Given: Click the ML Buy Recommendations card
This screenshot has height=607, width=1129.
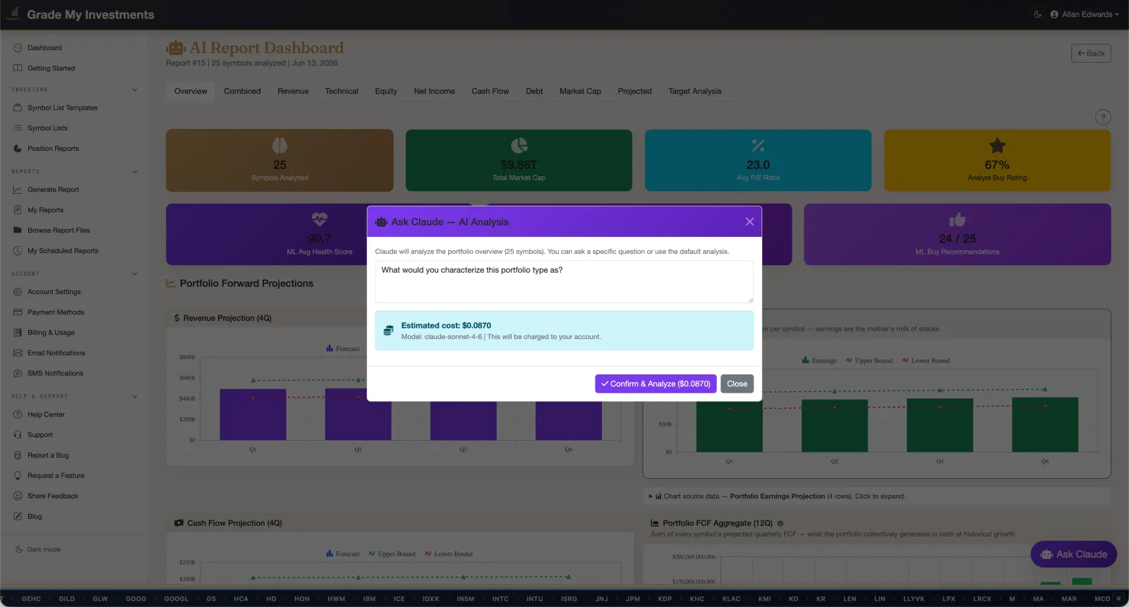Looking at the screenshot, I should [x=958, y=235].
